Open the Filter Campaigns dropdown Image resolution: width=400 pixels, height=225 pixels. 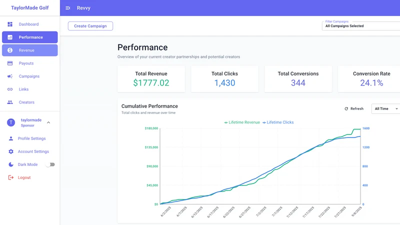[361, 26]
